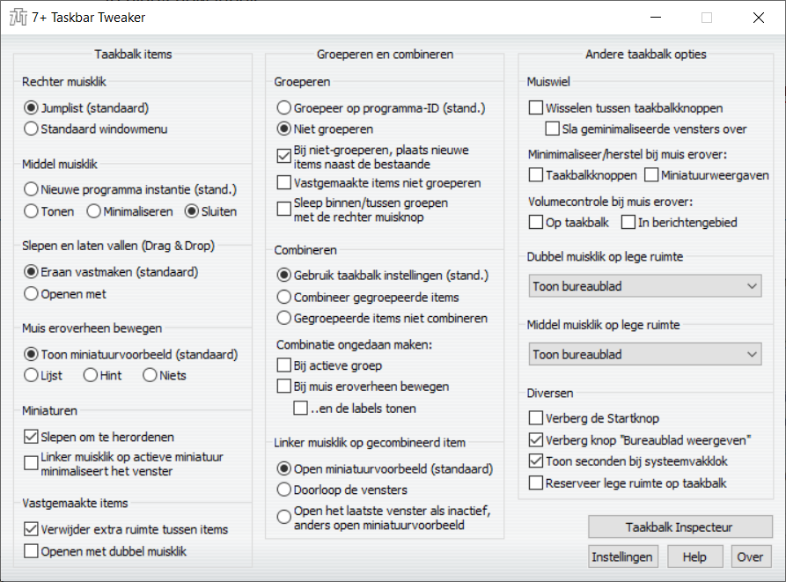786x582 pixels.
Task: Toggle Slepen om te herordenen checkbox
Action: pyautogui.click(x=32, y=437)
